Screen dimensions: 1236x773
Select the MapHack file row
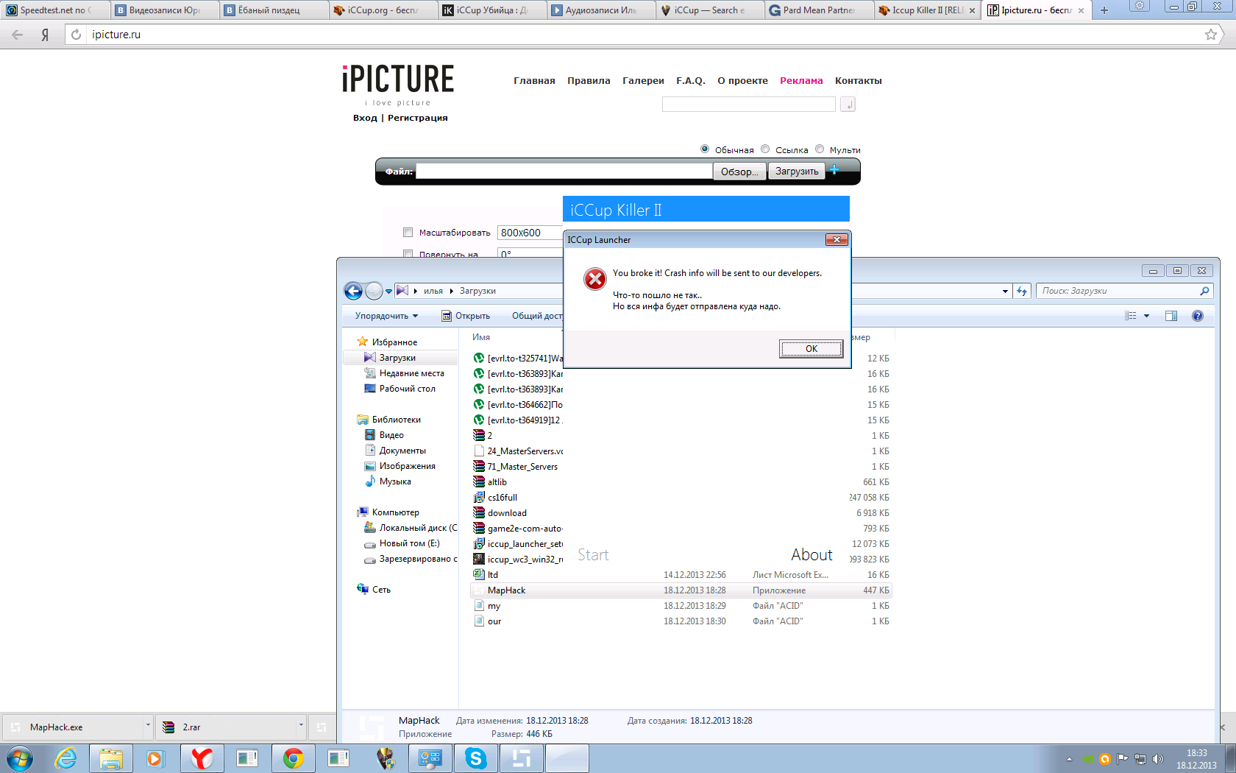[681, 590]
